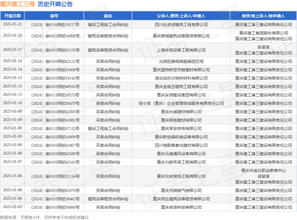The height and width of the screenshot is (220, 297).
Task: Select plaintiff 恒小信（重庆）企业管理咨询服务有限责任公司
Action: [x=181, y=103]
